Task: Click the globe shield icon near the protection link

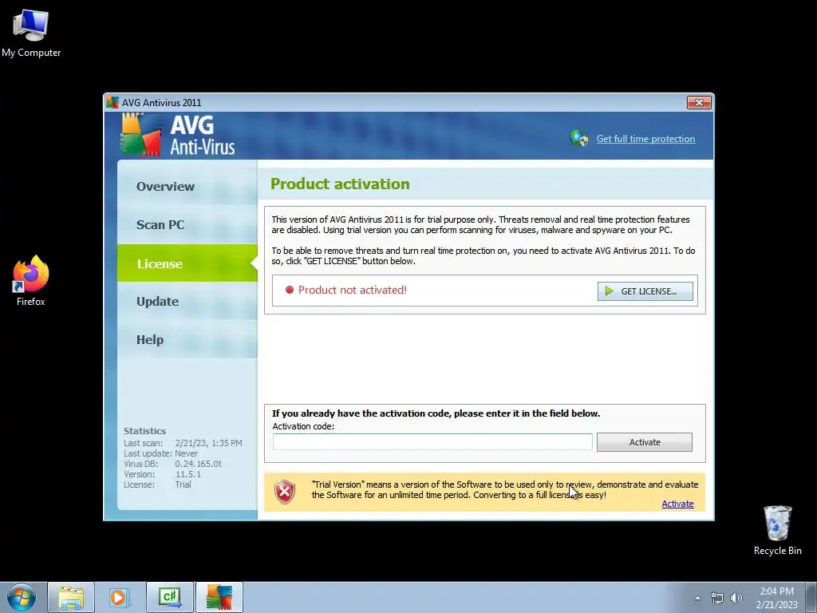Action: tap(579, 138)
